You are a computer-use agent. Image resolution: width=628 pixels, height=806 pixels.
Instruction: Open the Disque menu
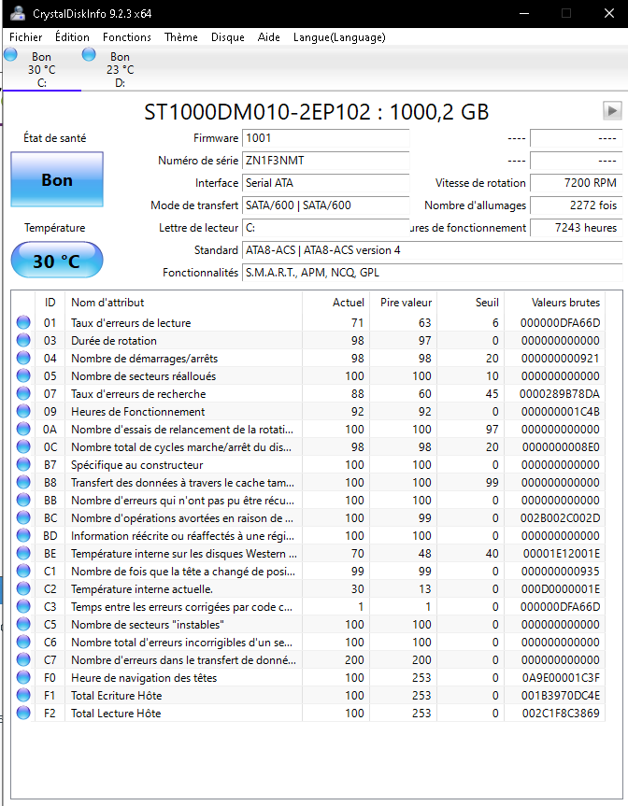click(x=227, y=37)
